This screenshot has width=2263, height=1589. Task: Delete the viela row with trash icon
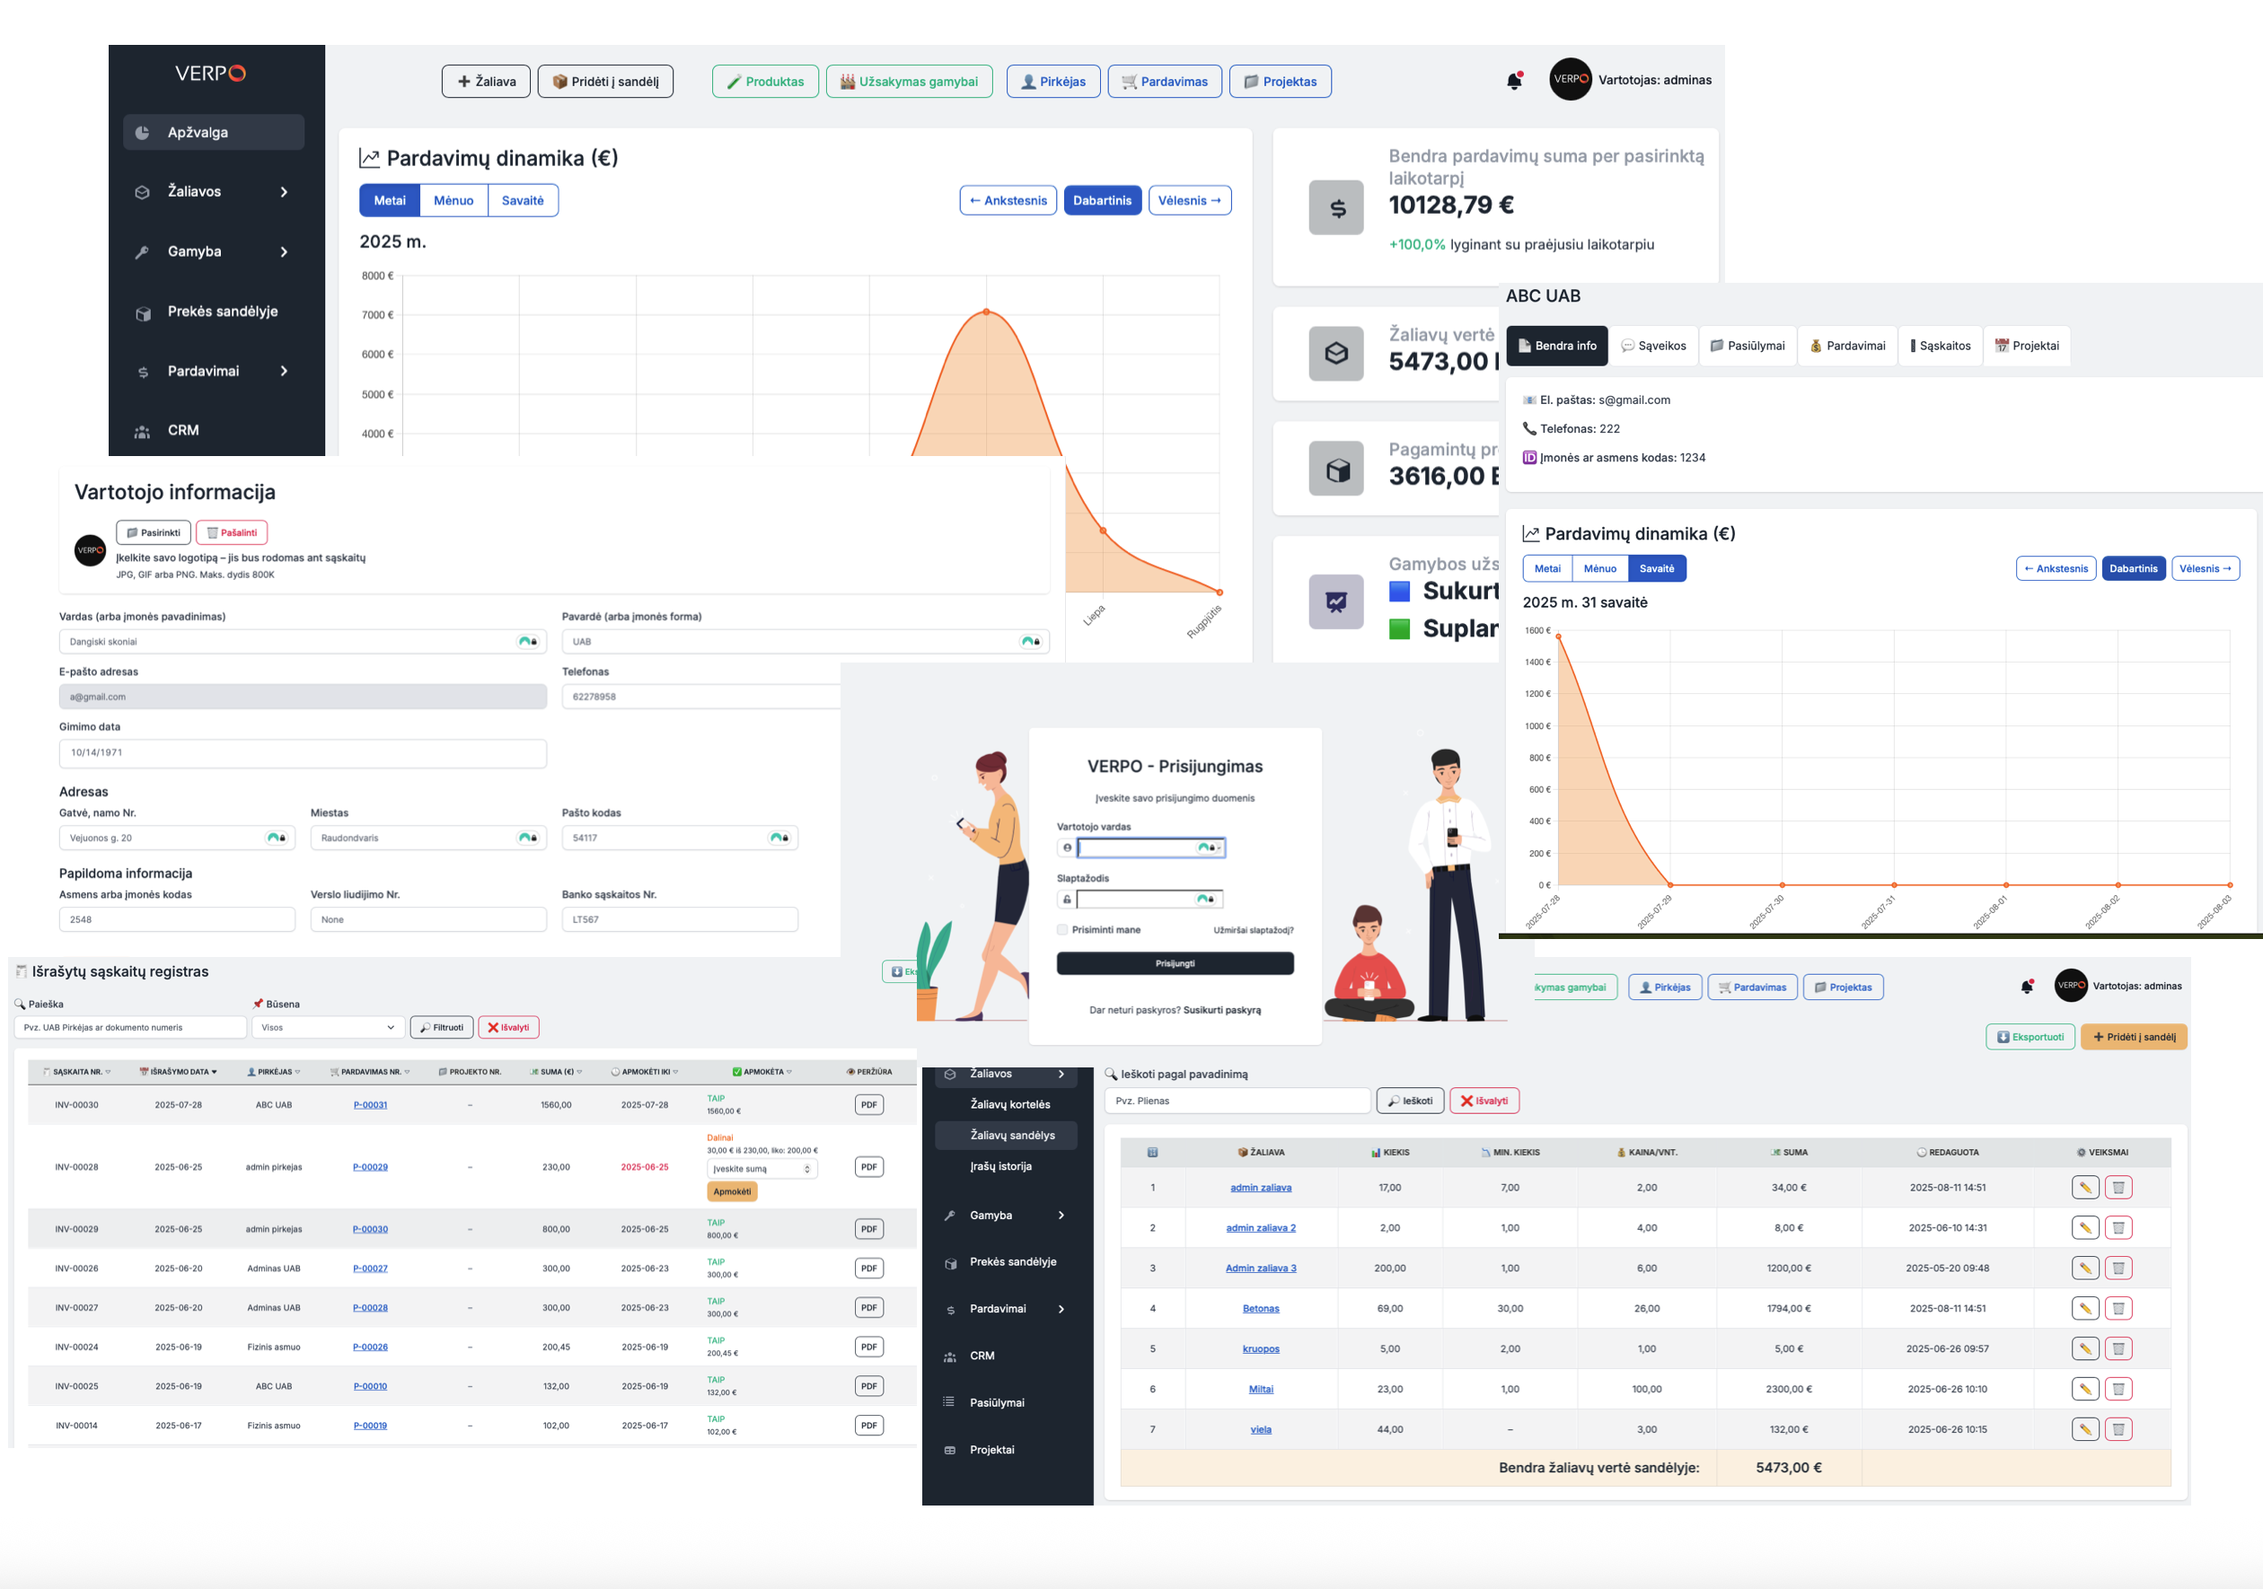(x=2118, y=1429)
